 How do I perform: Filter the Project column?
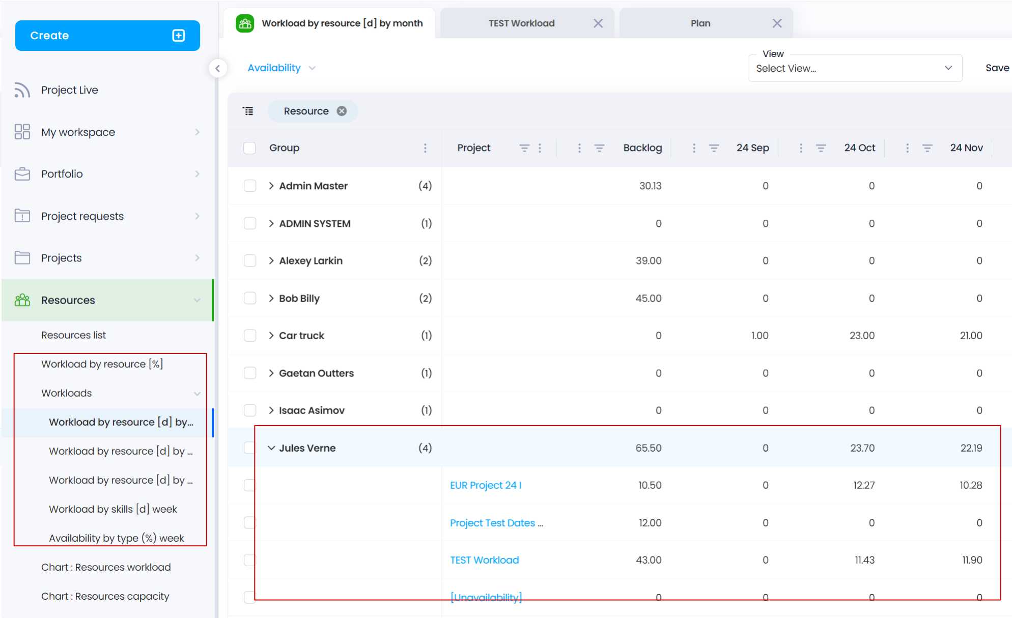(524, 148)
